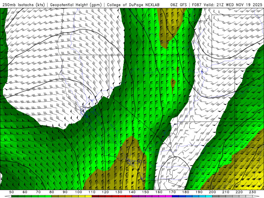
Task: Click the 90 knot colorbar label
Action: [65, 192]
